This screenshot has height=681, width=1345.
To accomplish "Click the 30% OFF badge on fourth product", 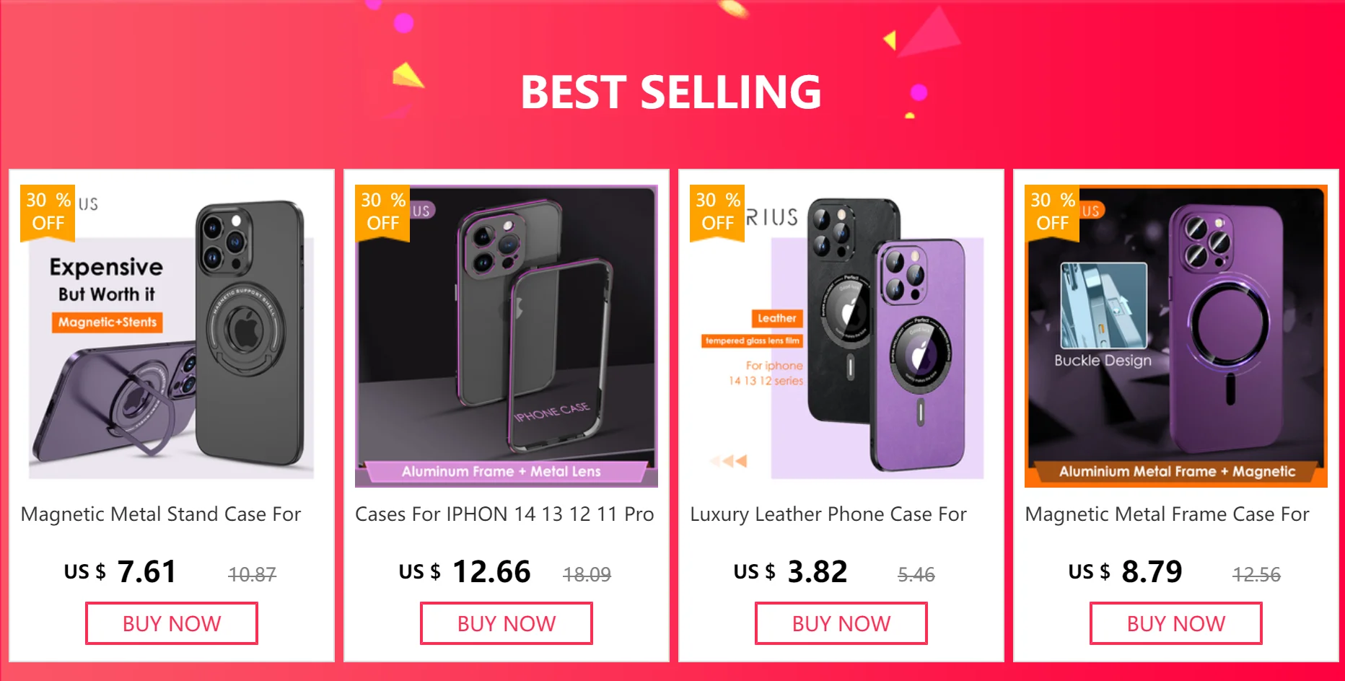I will pos(1052,212).
